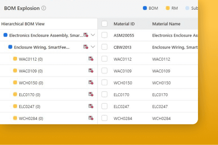218x145 pixels.
Task: Click the calendar icon on ELC0247 row
Action: pyautogui.click(x=91, y=106)
